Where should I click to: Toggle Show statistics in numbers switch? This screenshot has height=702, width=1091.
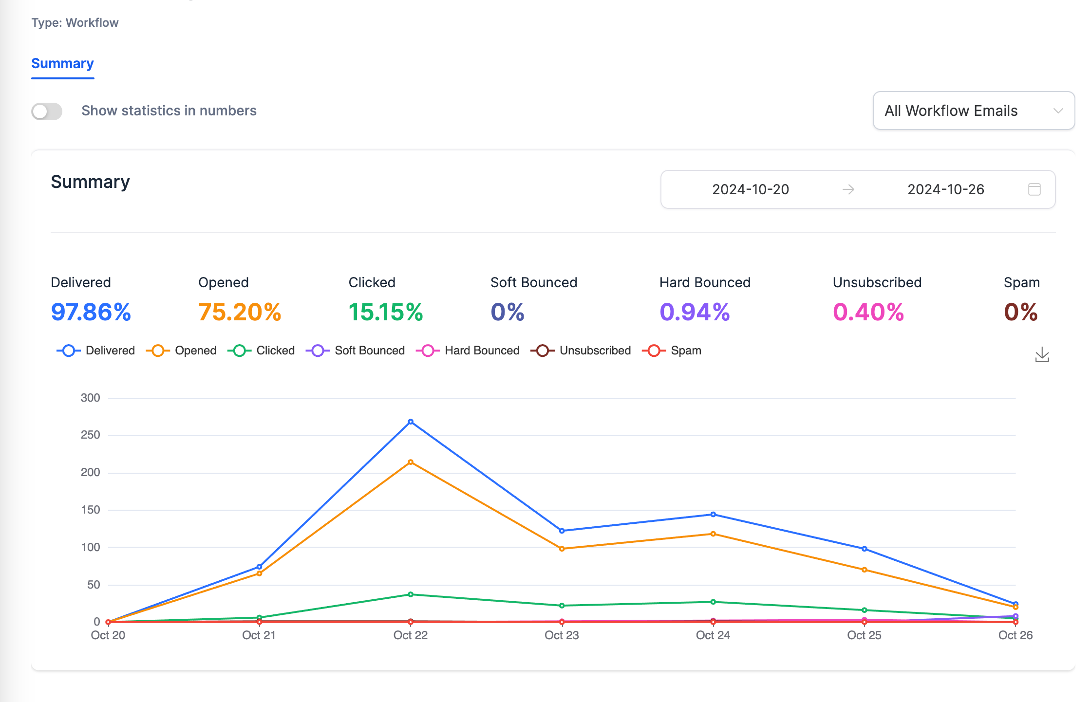pyautogui.click(x=47, y=111)
